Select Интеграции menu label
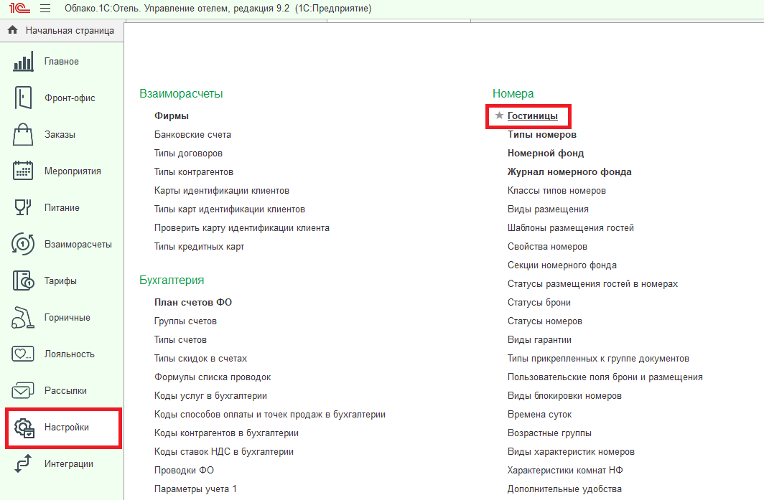Image resolution: width=764 pixels, height=500 pixels. coord(69,464)
